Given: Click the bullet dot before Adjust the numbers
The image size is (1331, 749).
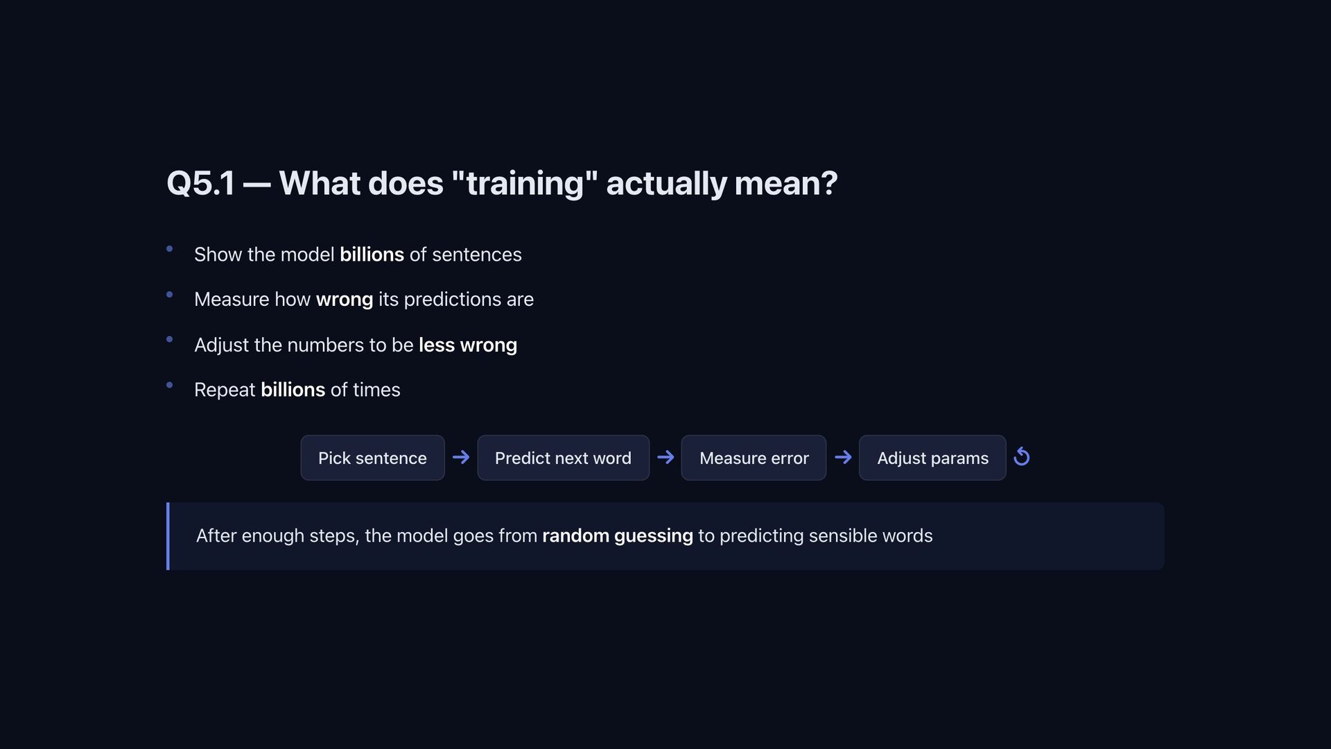Looking at the screenshot, I should (169, 340).
